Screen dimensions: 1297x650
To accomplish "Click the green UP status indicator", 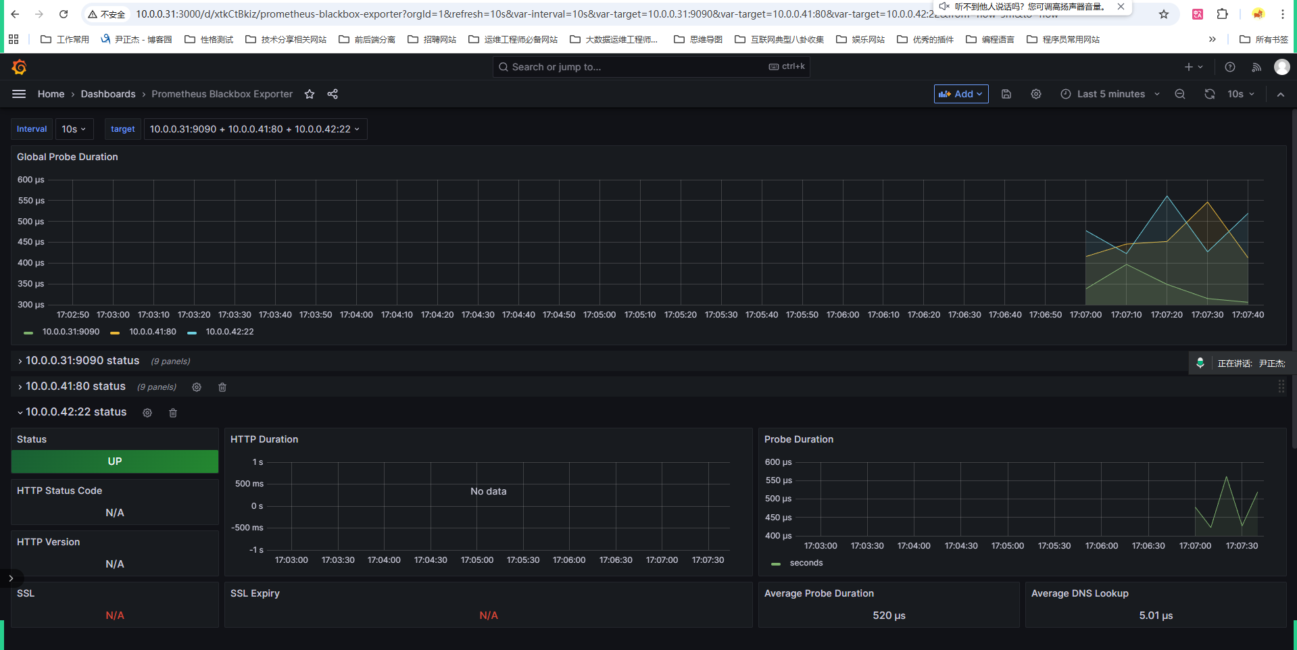I will [x=115, y=461].
